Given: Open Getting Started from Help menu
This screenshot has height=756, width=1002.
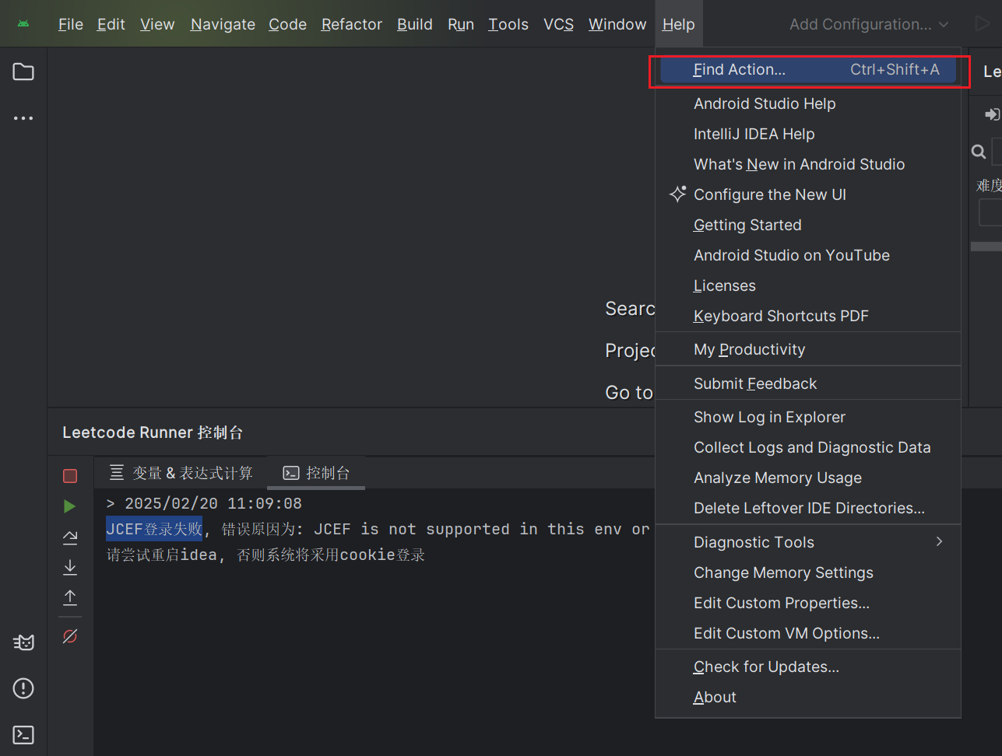Looking at the screenshot, I should [x=808, y=225].
